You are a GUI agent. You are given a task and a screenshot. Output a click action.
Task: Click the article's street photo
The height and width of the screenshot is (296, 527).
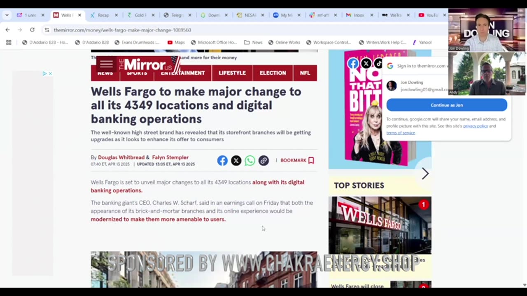[204, 270]
